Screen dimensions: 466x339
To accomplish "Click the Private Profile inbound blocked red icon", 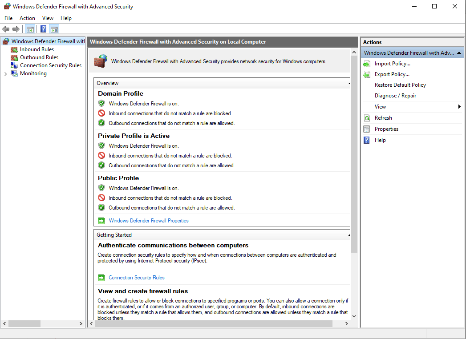I will [x=101, y=155].
